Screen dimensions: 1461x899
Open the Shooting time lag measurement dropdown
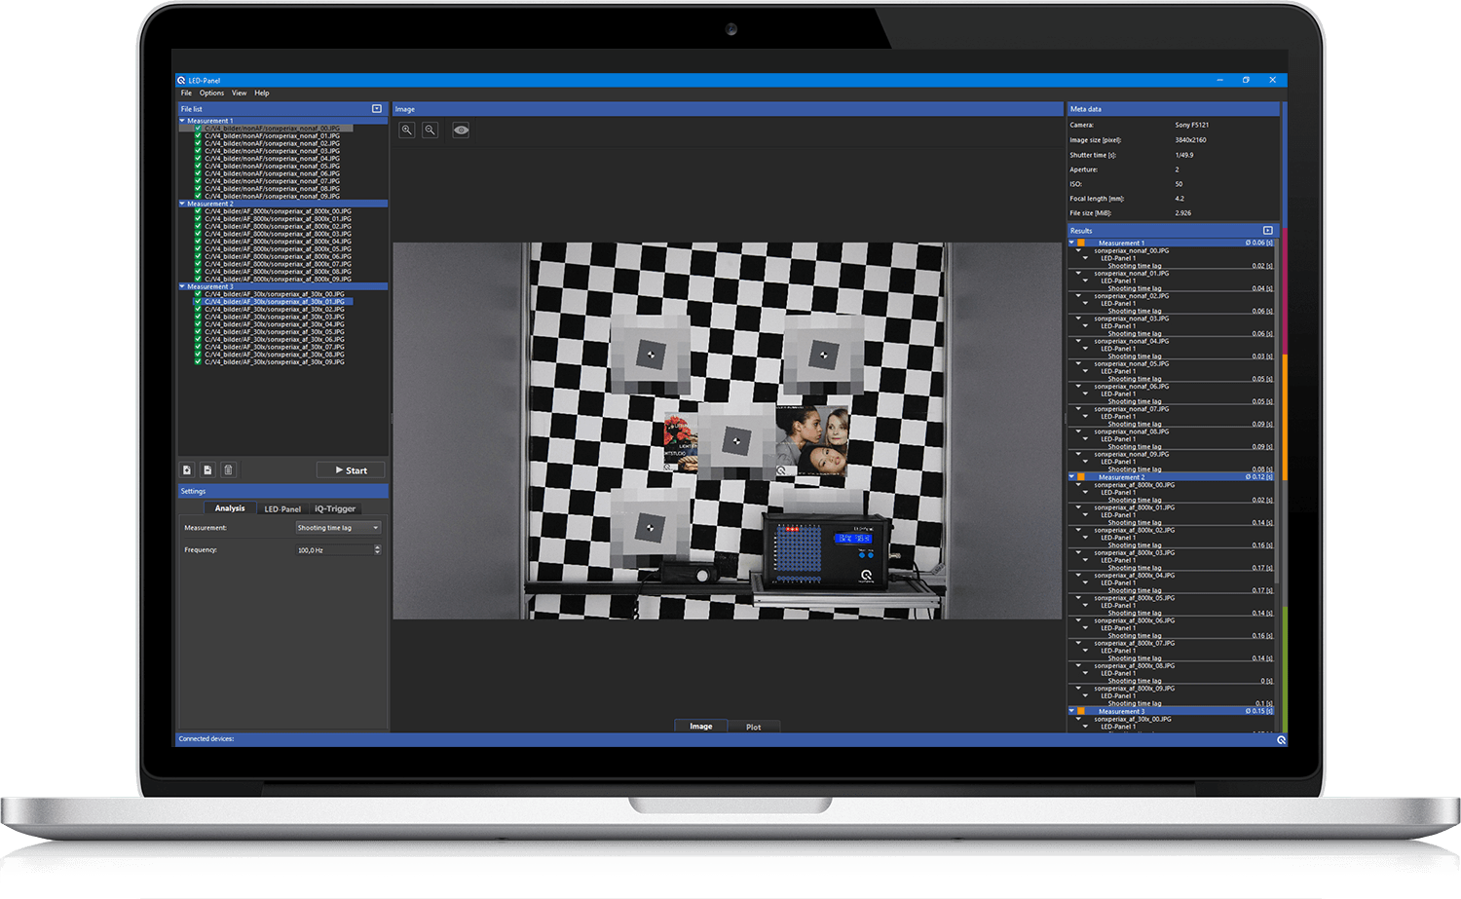pyautogui.click(x=338, y=528)
